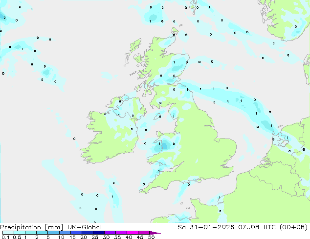Select the 2–5 mm legend color swatch
The width and height of the screenshot is (310, 239).
point(42,233)
